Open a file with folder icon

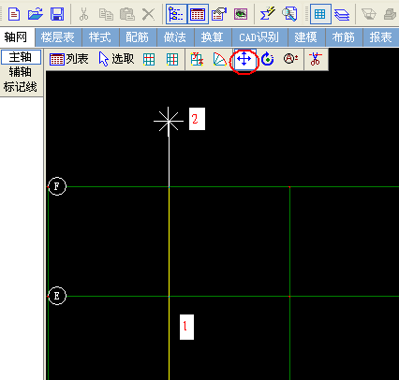point(36,14)
